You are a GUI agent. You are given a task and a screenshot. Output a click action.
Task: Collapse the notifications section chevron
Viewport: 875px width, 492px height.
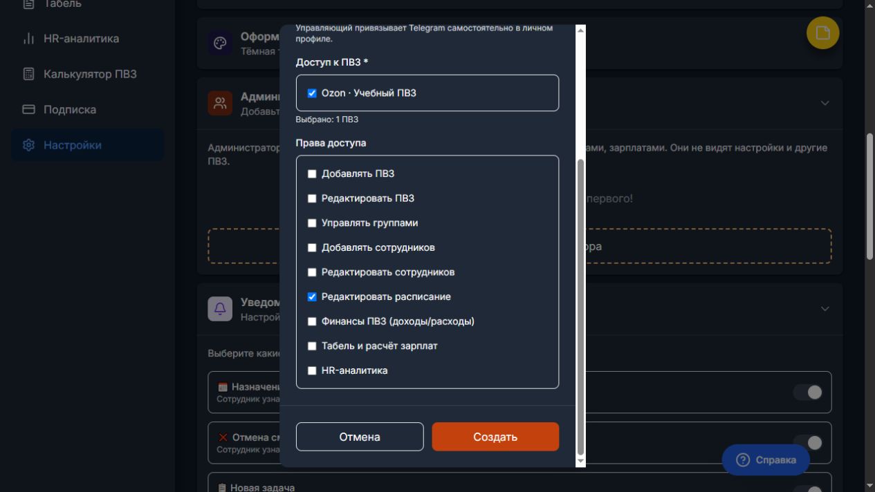click(825, 309)
